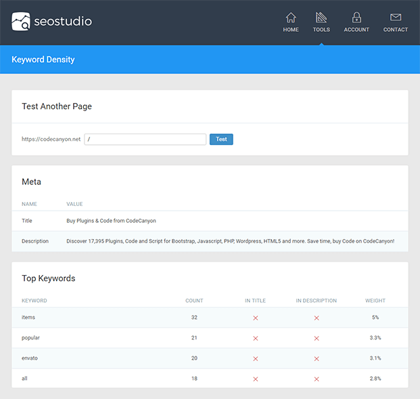Click the red X in description for items
This screenshot has height=399, width=420.
coord(317,318)
